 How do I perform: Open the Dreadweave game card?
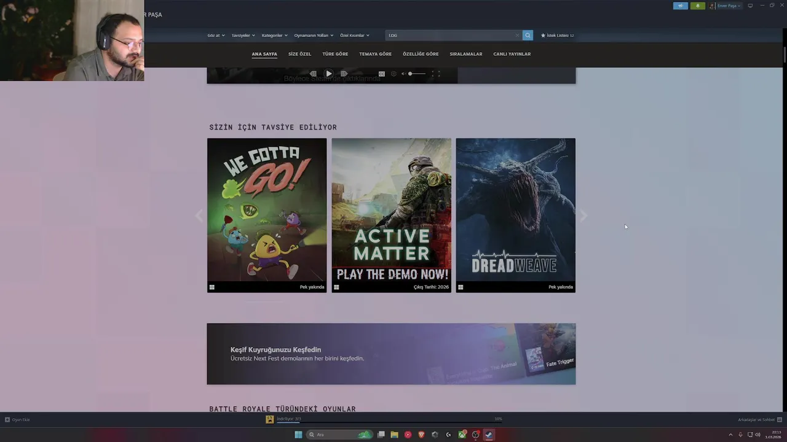515,215
